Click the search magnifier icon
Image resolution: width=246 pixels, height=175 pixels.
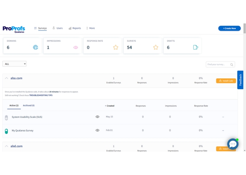[x=232, y=64]
